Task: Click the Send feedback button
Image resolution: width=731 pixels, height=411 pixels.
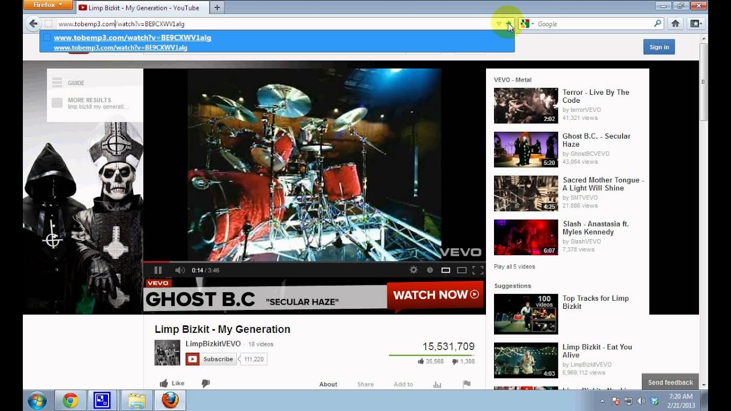Action: click(670, 382)
